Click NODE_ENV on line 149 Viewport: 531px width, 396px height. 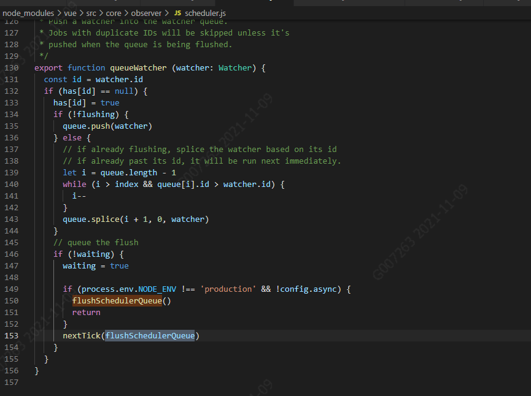(157, 289)
